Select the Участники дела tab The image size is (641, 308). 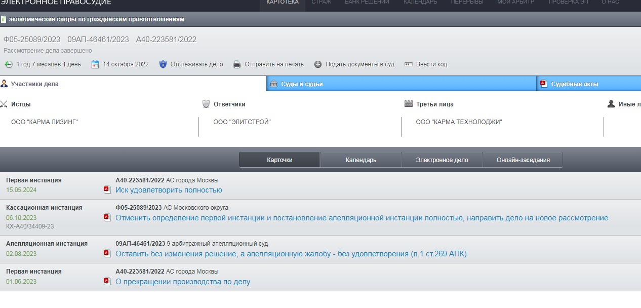(34, 84)
